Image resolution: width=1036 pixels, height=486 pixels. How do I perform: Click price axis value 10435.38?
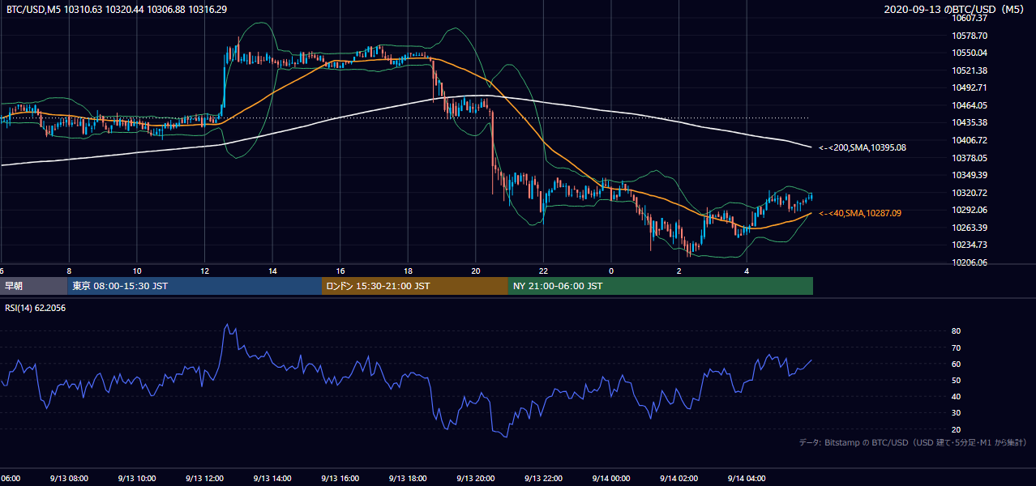pyautogui.click(x=970, y=122)
